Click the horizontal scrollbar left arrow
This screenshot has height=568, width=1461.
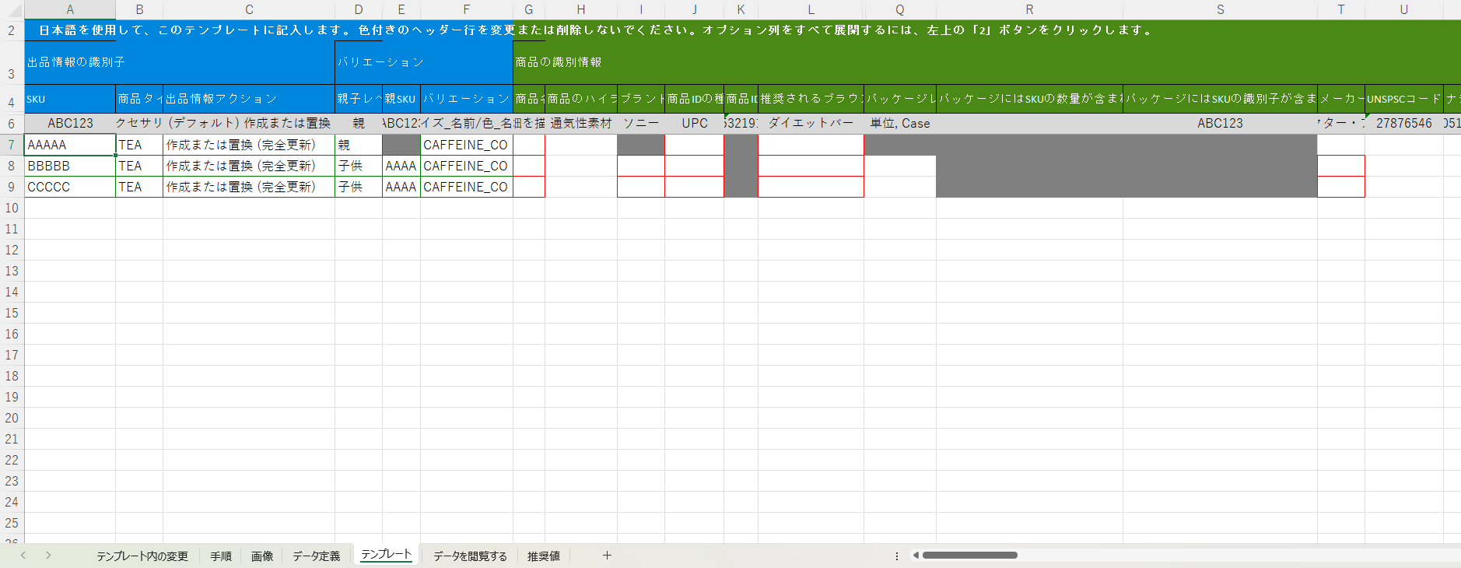[x=916, y=556]
